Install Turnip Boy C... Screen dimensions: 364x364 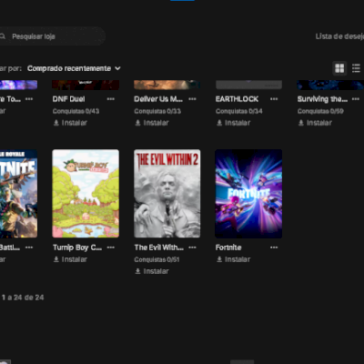tap(70, 259)
